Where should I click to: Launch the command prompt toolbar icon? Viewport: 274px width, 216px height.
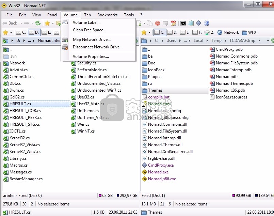tap(183, 23)
